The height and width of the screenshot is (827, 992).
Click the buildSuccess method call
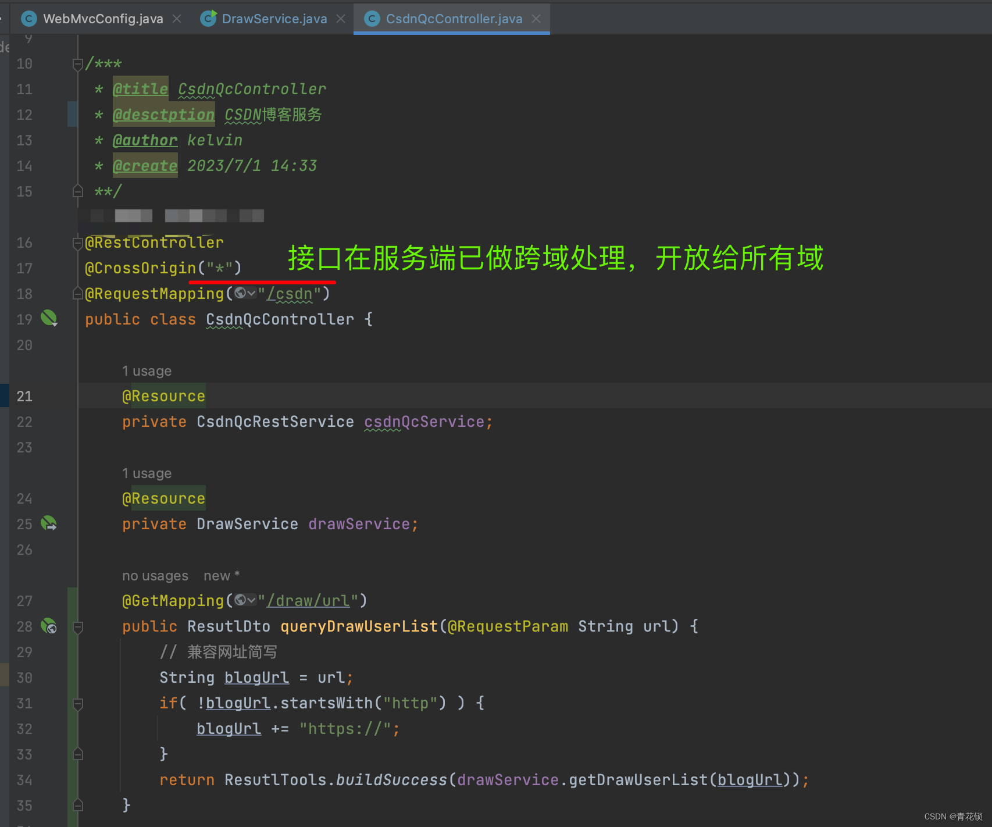(x=391, y=780)
